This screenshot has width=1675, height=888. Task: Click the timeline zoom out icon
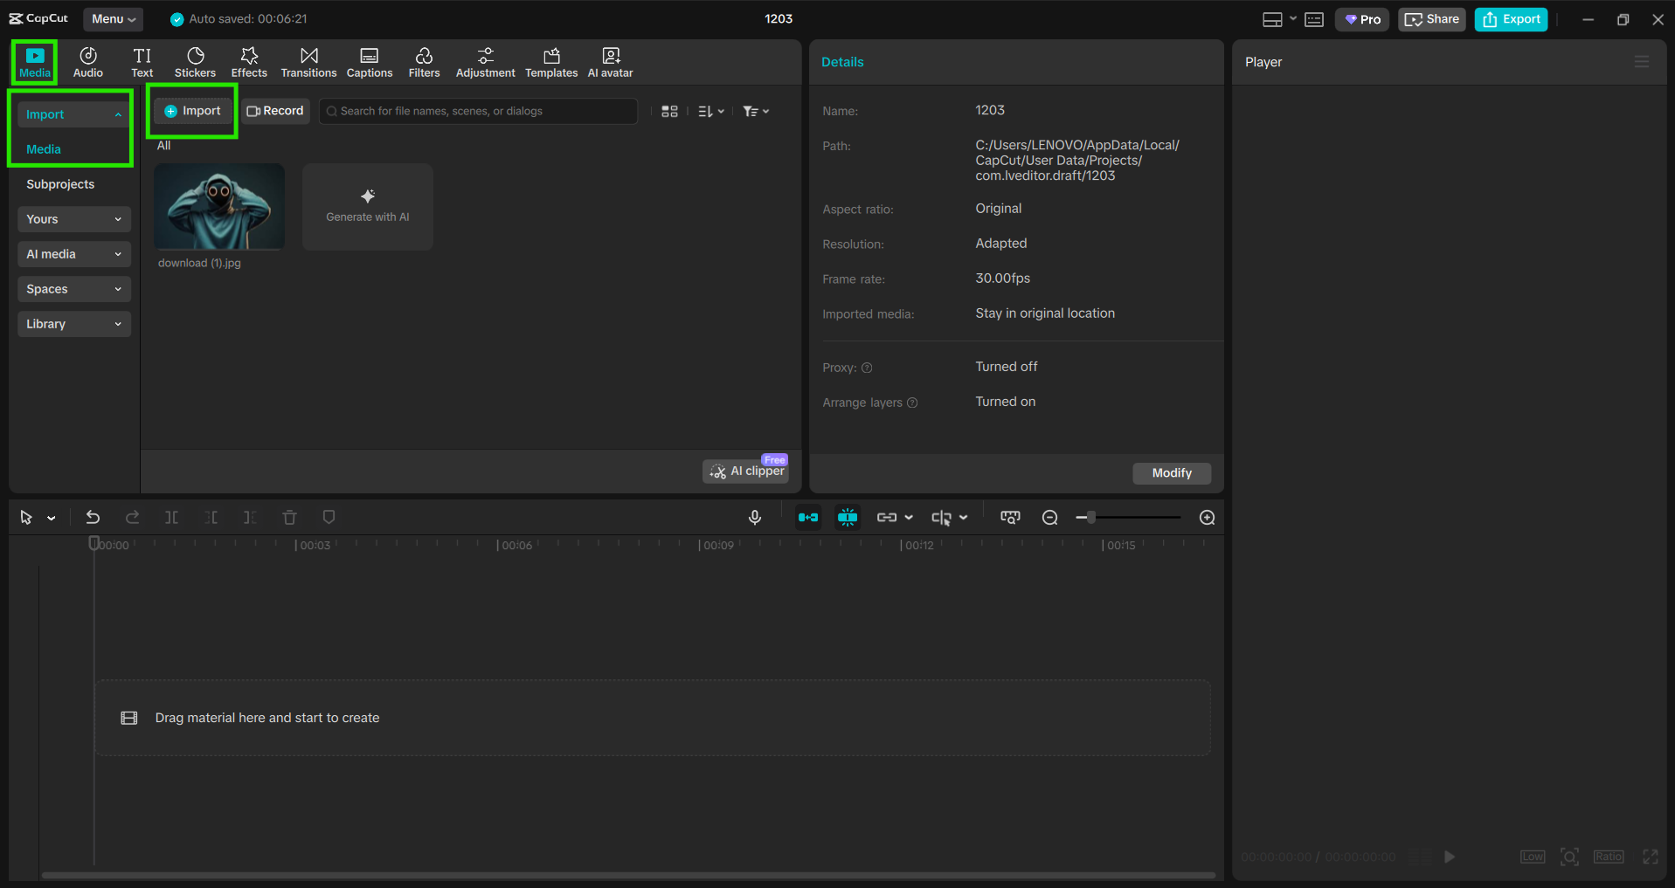[x=1050, y=518]
